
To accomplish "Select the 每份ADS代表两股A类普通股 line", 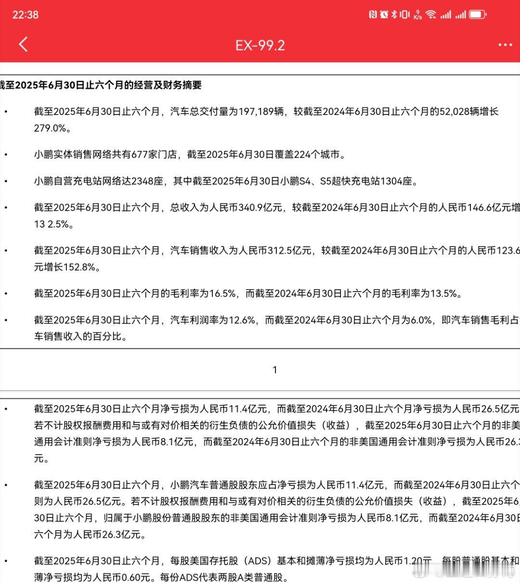I will point(162,577).
